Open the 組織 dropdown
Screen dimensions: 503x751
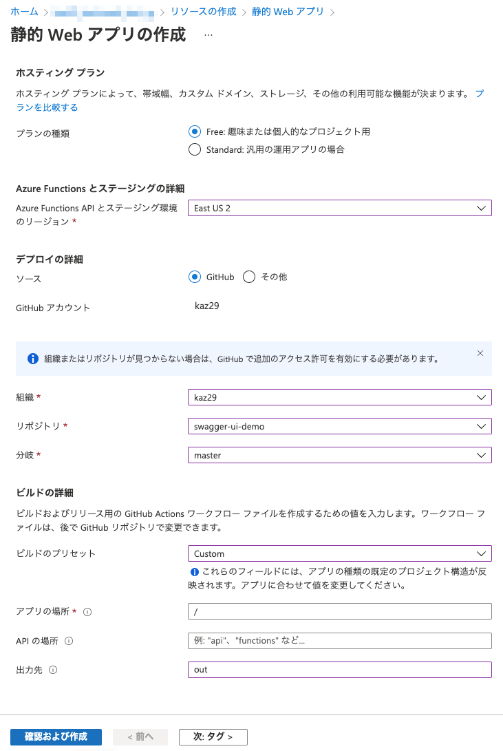pyautogui.click(x=341, y=397)
